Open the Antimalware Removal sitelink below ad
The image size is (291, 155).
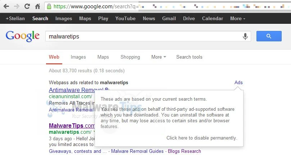(72, 110)
